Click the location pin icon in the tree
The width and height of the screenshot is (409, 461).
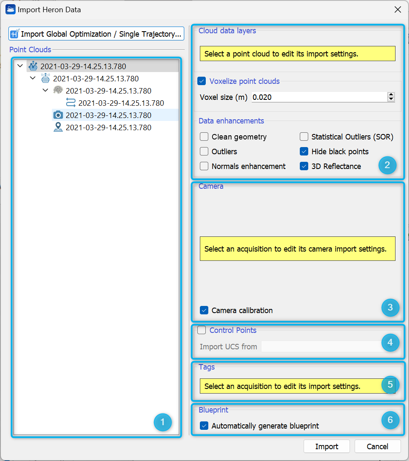58,127
